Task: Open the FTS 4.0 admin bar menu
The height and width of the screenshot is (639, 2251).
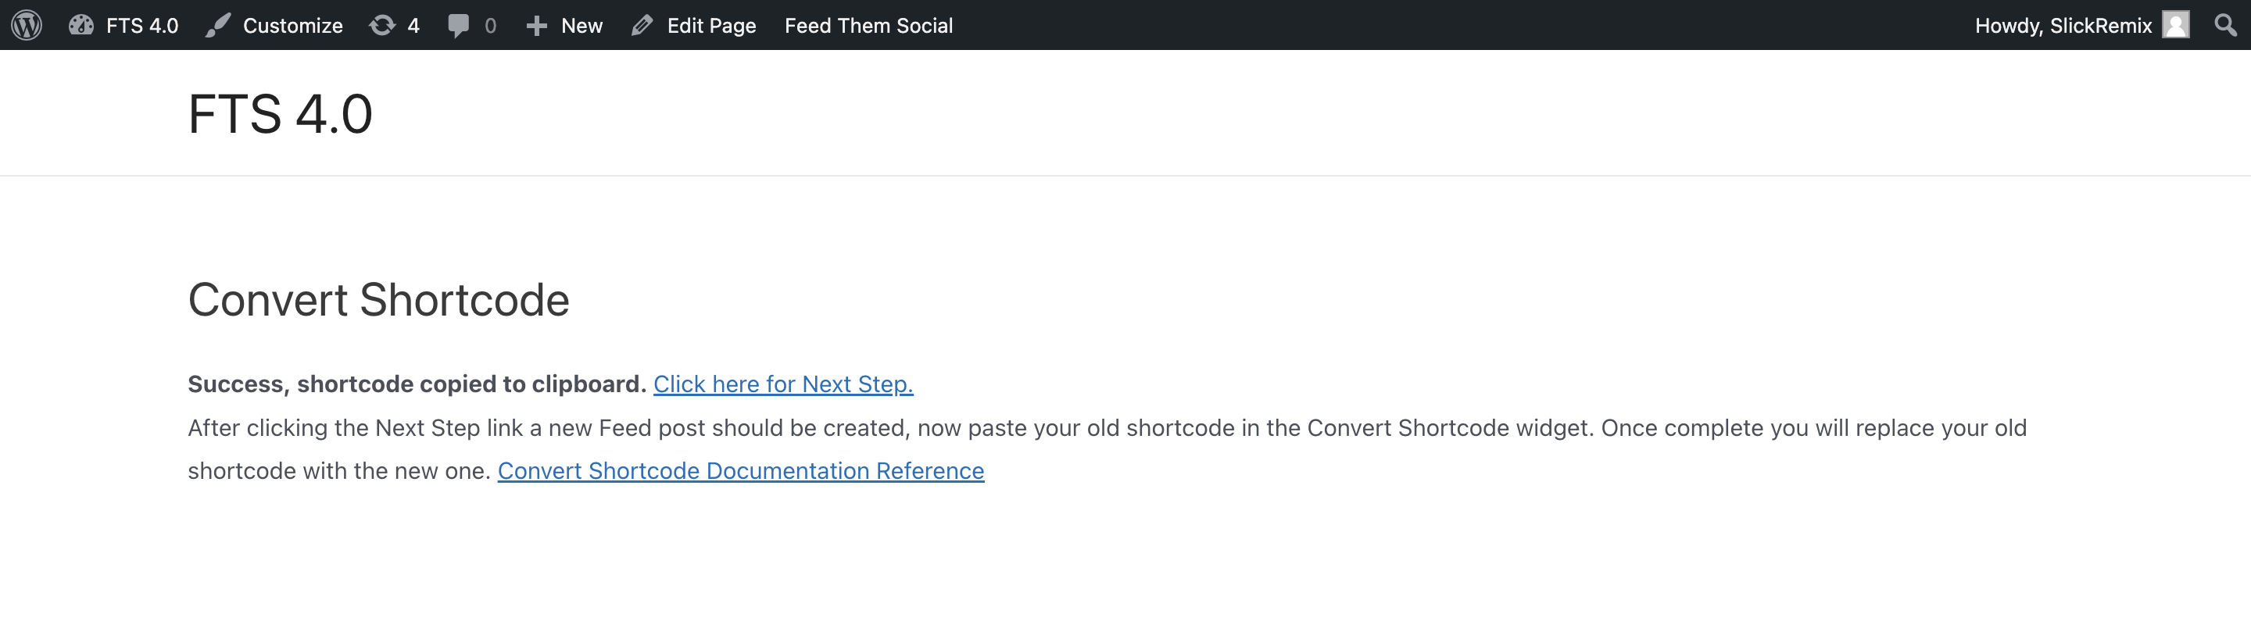Action: click(x=141, y=25)
